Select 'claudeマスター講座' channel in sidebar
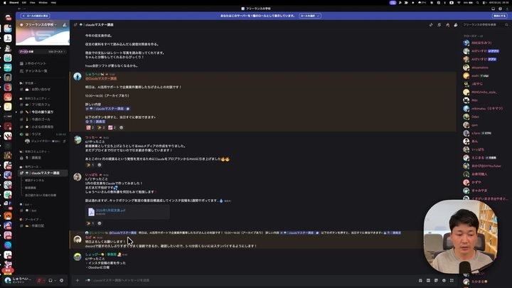 43,173
